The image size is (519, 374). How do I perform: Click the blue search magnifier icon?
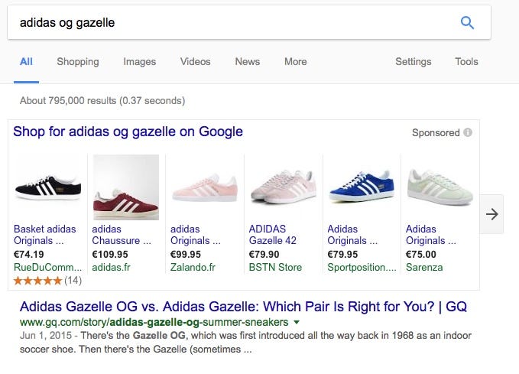click(x=468, y=23)
